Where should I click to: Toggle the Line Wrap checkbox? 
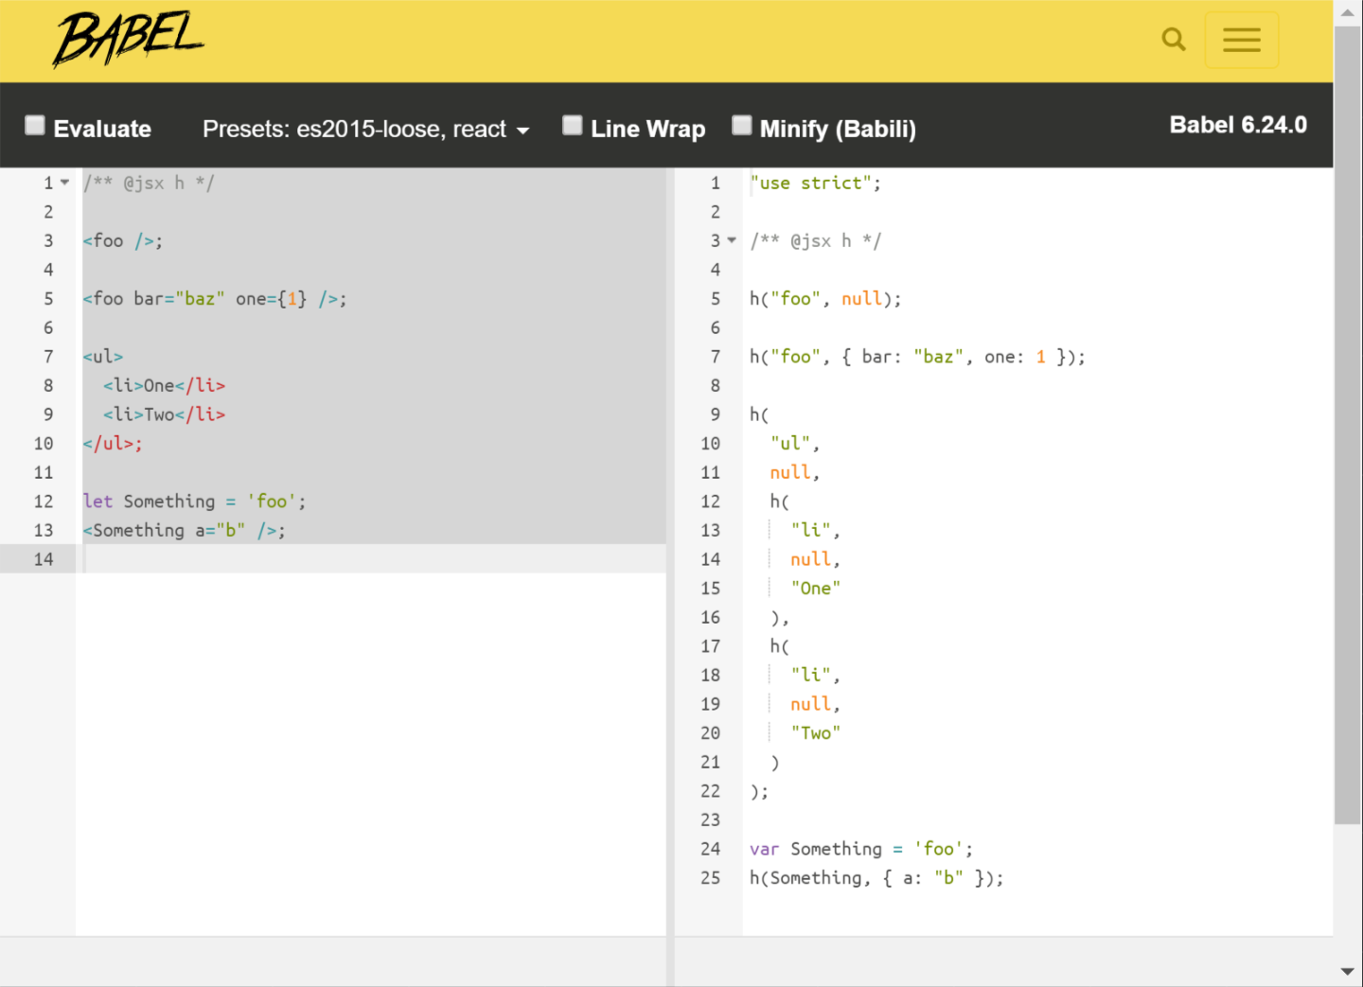pyautogui.click(x=573, y=126)
